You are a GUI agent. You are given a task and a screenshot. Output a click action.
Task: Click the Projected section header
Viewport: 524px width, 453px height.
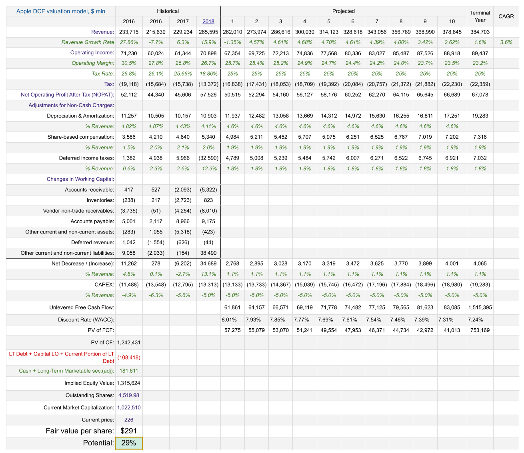pos(343,11)
